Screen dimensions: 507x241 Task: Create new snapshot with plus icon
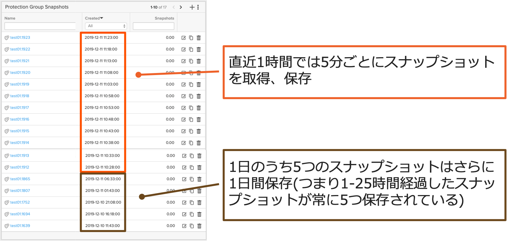[x=192, y=7]
